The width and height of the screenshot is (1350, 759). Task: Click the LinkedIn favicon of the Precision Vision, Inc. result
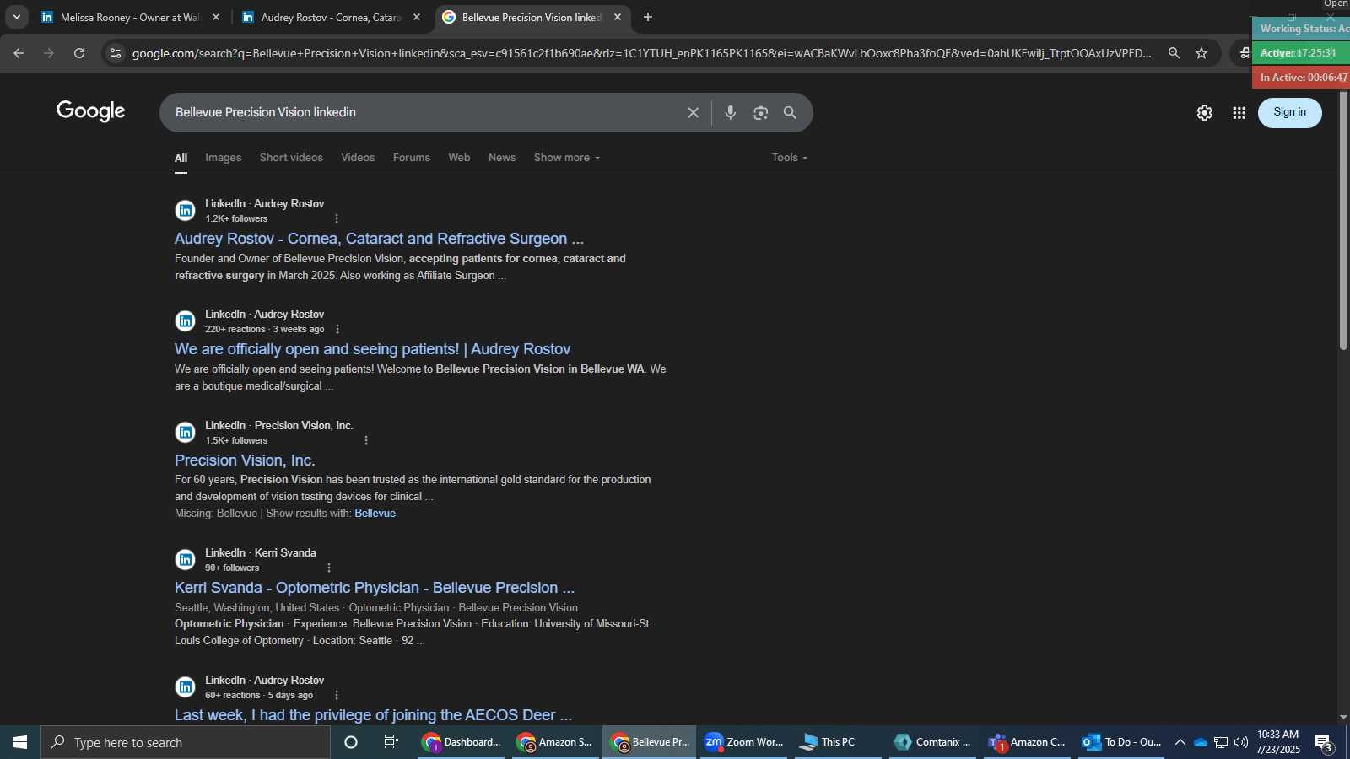(x=186, y=433)
